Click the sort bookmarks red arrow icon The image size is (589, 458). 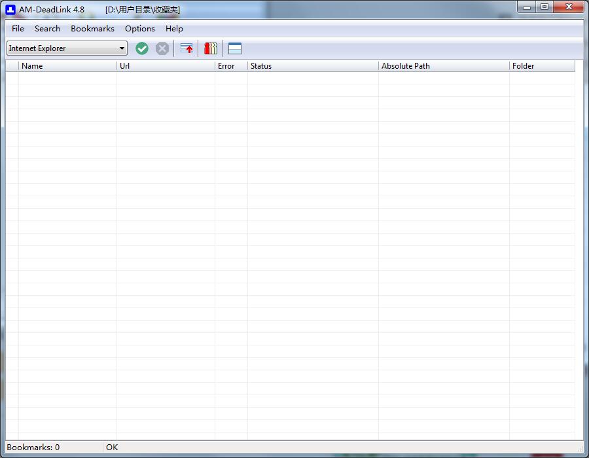187,48
